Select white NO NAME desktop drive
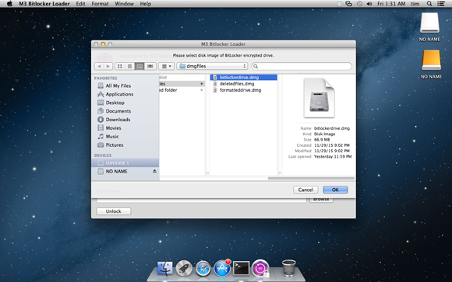The height and width of the screenshot is (282, 452). 429,26
